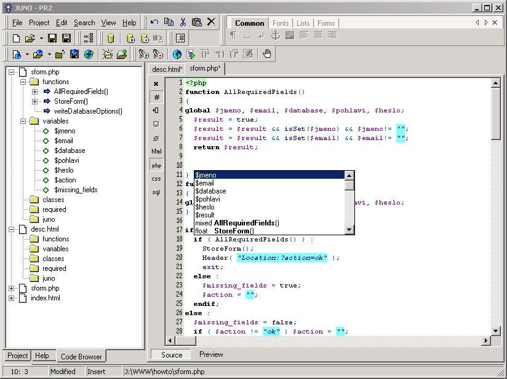
Task: Toggle line numbers with the # button
Action: coord(156,97)
